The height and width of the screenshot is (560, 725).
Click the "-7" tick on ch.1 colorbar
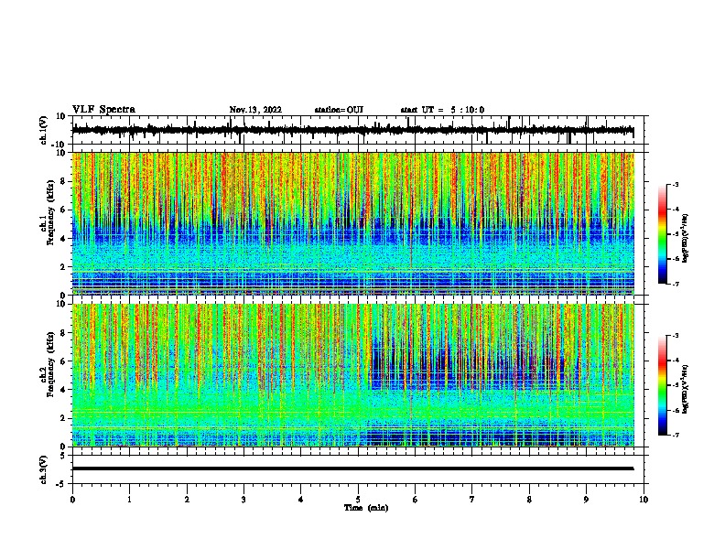[x=675, y=284]
